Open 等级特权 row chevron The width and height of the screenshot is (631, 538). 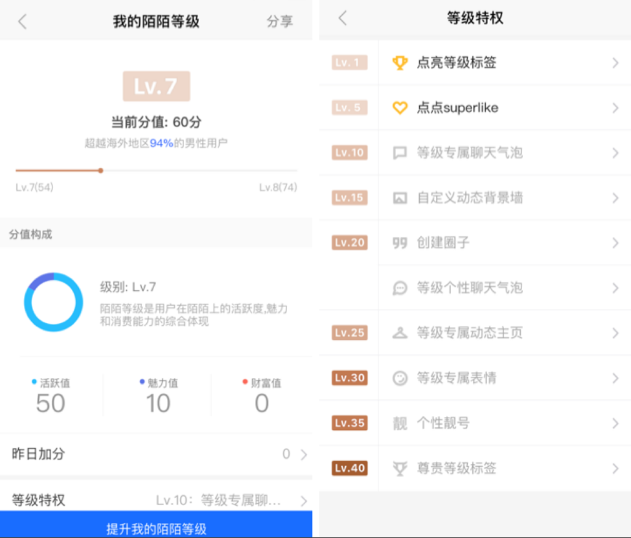click(x=304, y=501)
